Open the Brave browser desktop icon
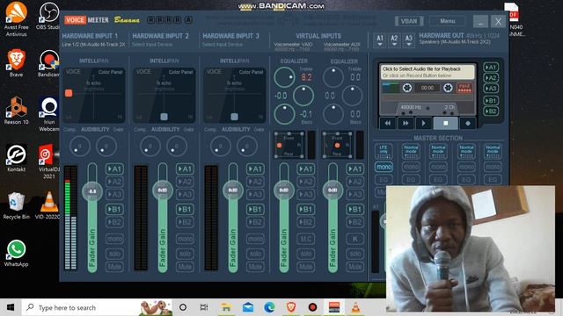The width and height of the screenshot is (563, 316). (16, 62)
